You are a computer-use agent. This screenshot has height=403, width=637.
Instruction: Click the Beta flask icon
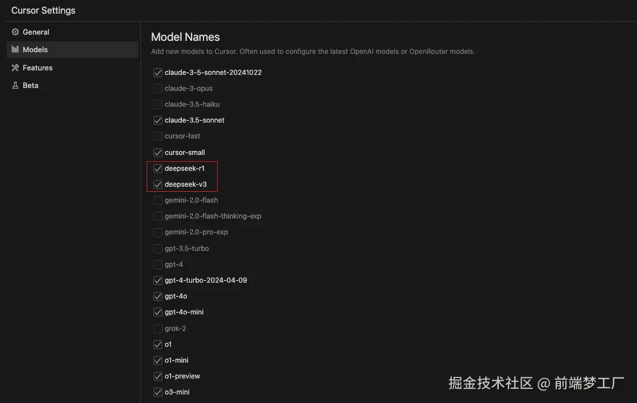click(15, 85)
